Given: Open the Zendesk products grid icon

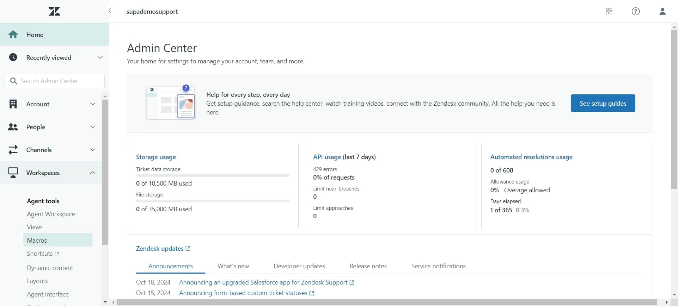Looking at the screenshot, I should point(609,11).
